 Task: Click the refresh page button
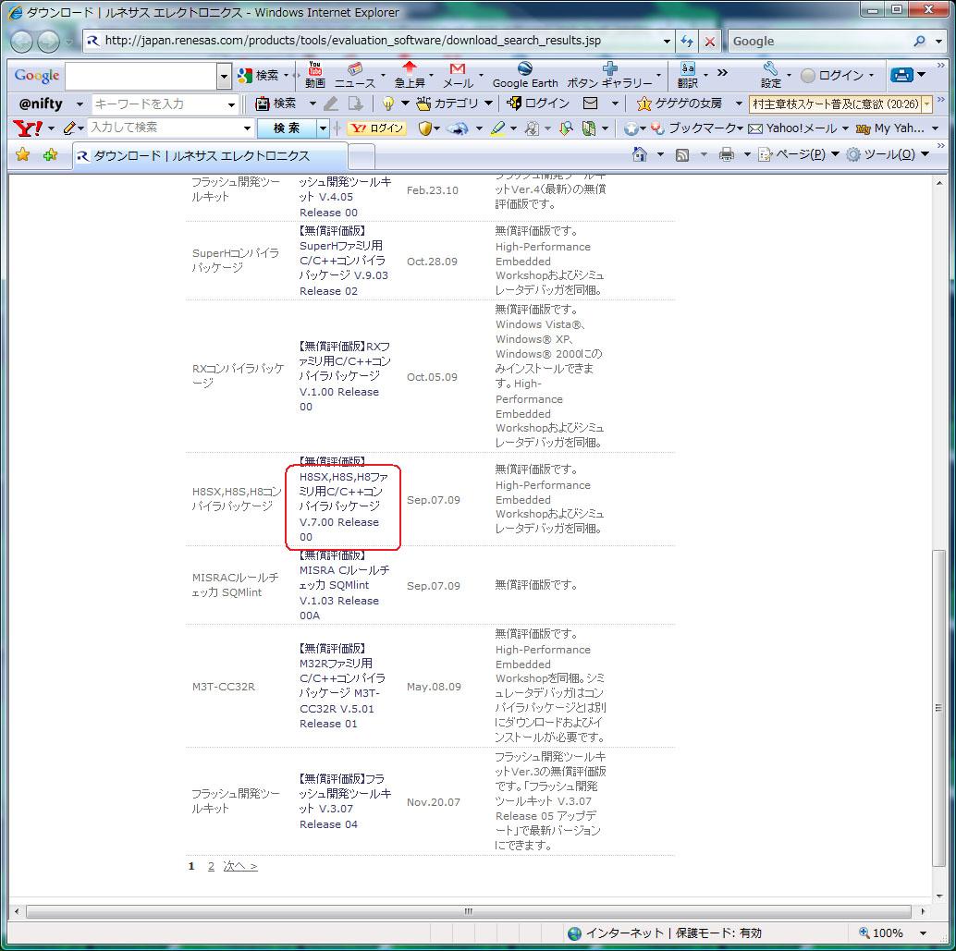click(x=686, y=42)
